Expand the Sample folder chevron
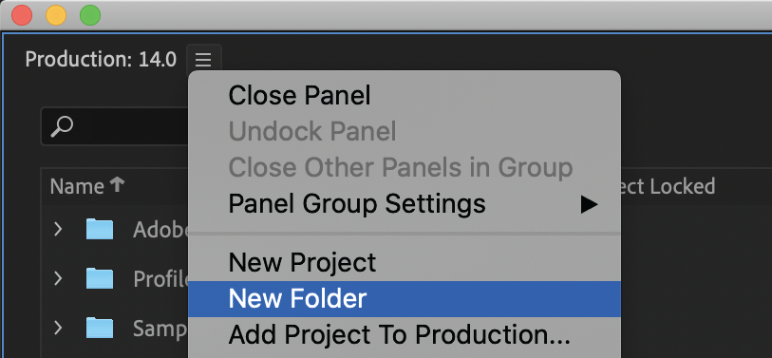The width and height of the screenshot is (772, 358). [x=58, y=328]
